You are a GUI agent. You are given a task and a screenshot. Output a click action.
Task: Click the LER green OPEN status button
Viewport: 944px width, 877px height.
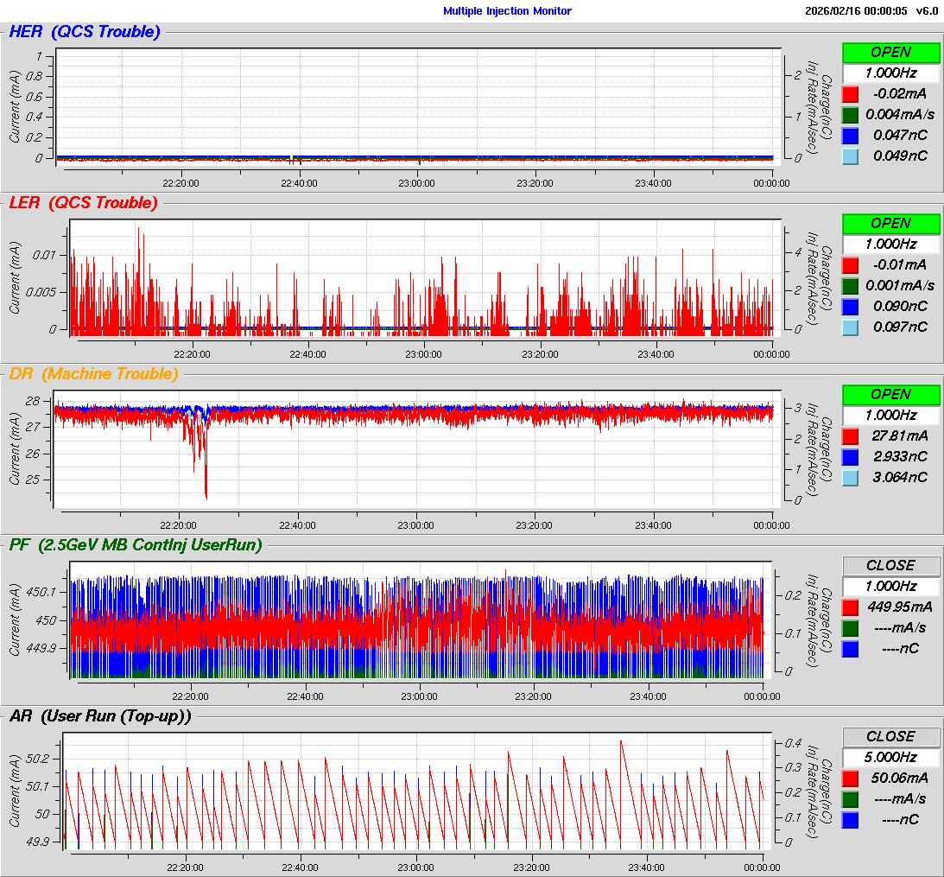pos(890,223)
